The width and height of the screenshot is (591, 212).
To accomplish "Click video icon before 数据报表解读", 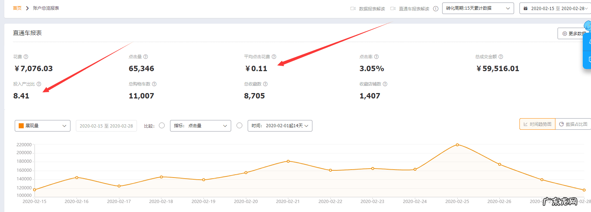I will 353,9.
